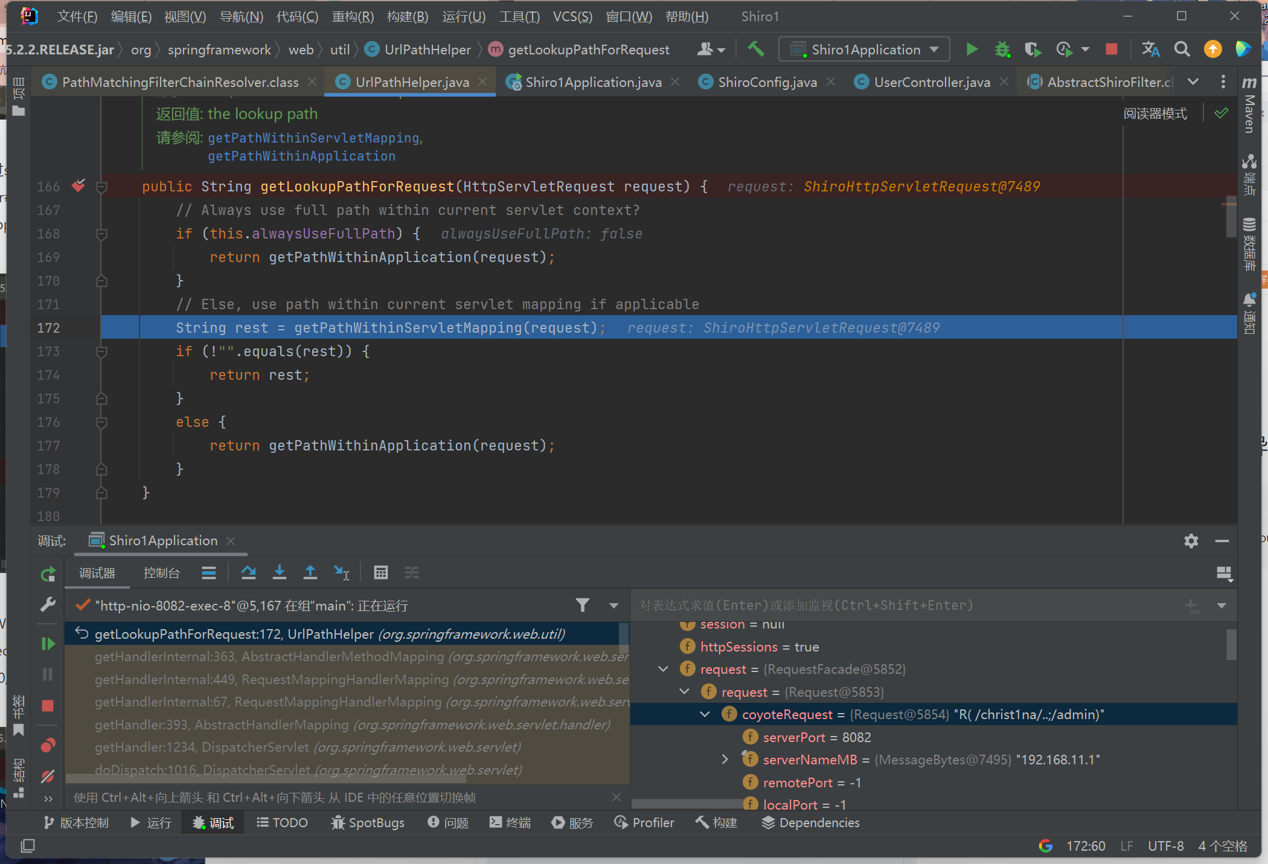Screen dimensions: 1268x864
Task: Click the green Run application icon
Action: (972, 49)
